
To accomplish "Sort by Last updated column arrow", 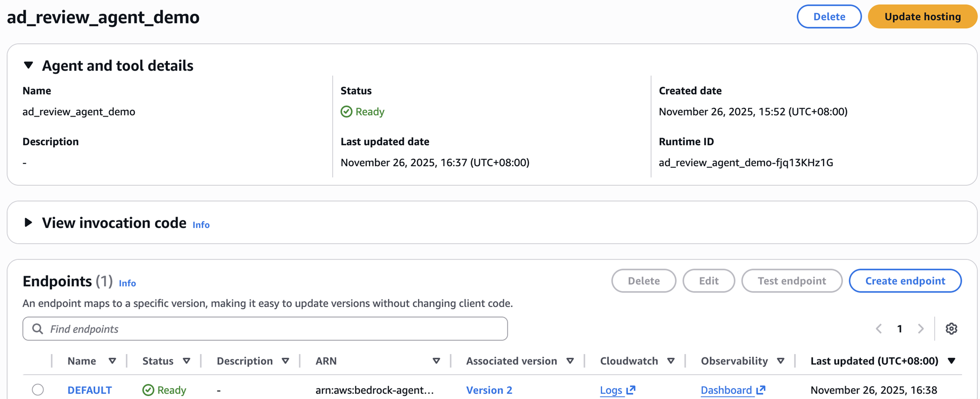I will 951,361.
